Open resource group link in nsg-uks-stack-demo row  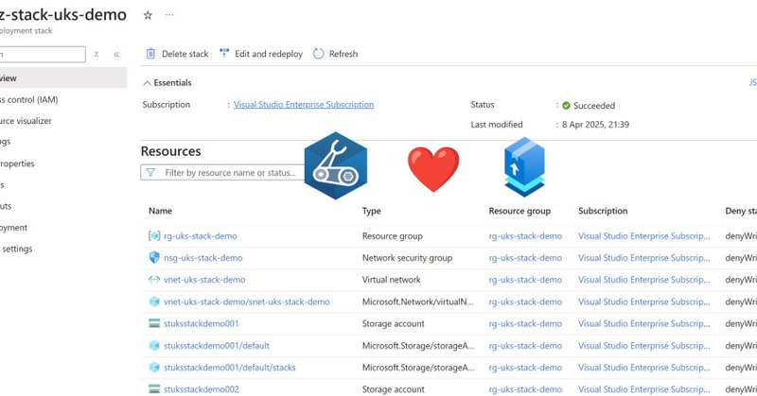click(525, 258)
